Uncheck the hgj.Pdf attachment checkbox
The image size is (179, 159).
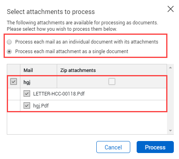pyautogui.click(x=27, y=105)
